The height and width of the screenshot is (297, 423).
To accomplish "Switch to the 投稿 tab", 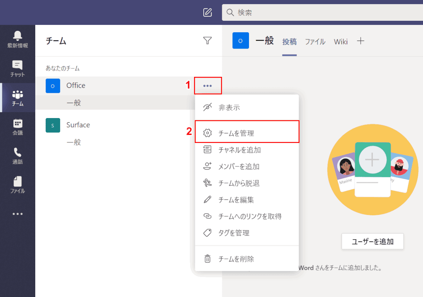I will click(289, 42).
